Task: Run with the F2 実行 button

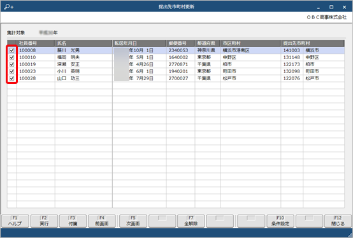Action: tap(44, 221)
